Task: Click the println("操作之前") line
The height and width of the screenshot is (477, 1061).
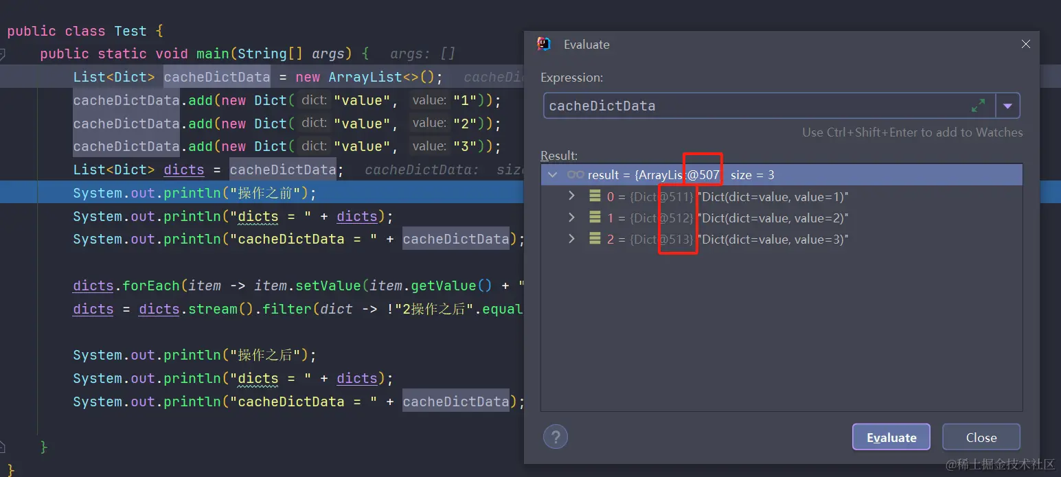Action: tap(195, 193)
